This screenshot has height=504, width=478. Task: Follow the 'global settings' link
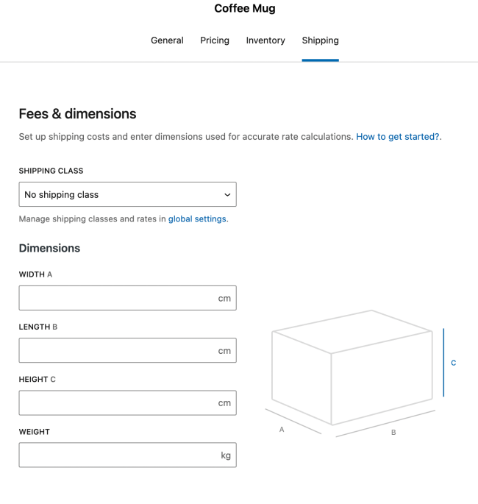click(198, 219)
